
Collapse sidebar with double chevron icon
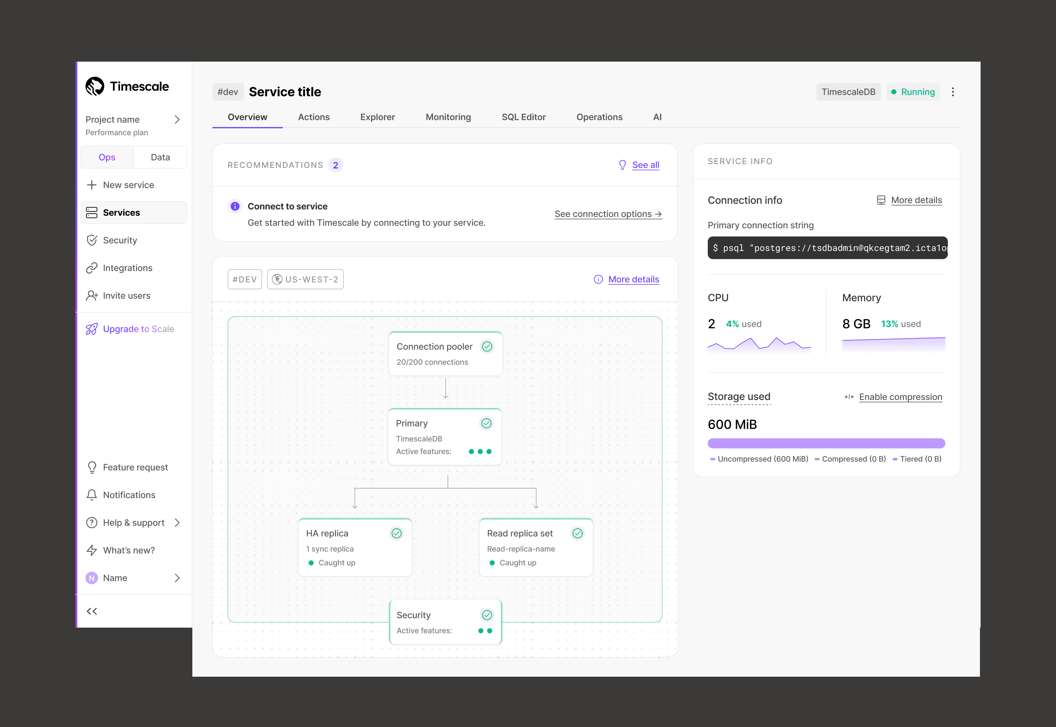pyautogui.click(x=91, y=611)
